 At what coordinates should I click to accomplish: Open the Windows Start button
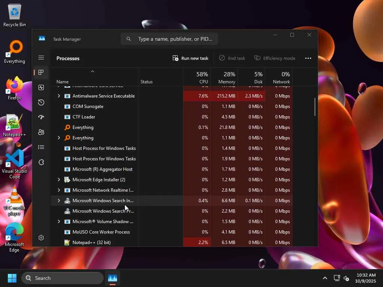12,278
